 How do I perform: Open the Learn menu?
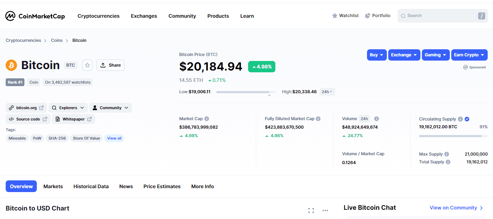[247, 16]
